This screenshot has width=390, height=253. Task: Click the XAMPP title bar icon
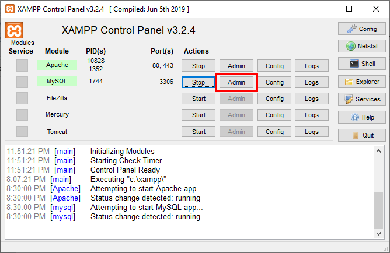tap(10, 9)
